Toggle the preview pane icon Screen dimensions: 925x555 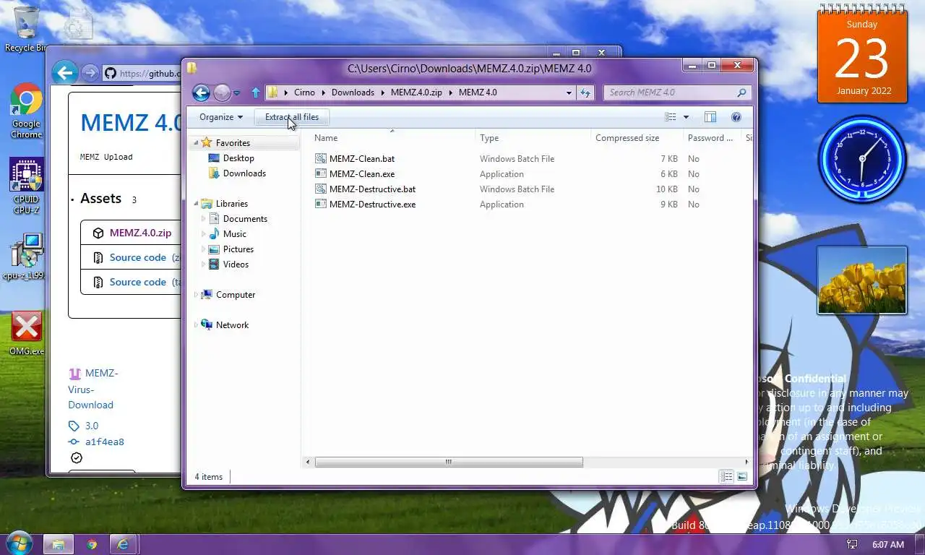click(x=710, y=117)
